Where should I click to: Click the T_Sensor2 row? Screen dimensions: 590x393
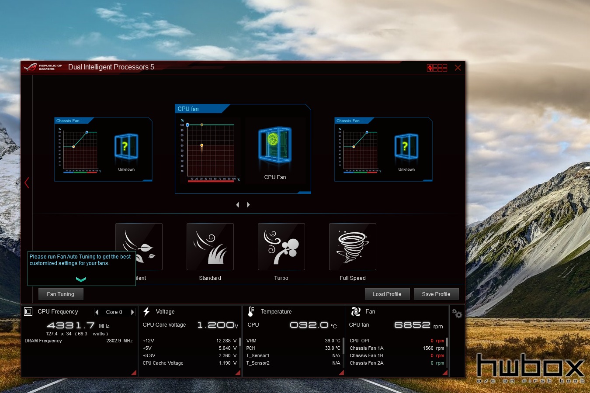(293, 363)
